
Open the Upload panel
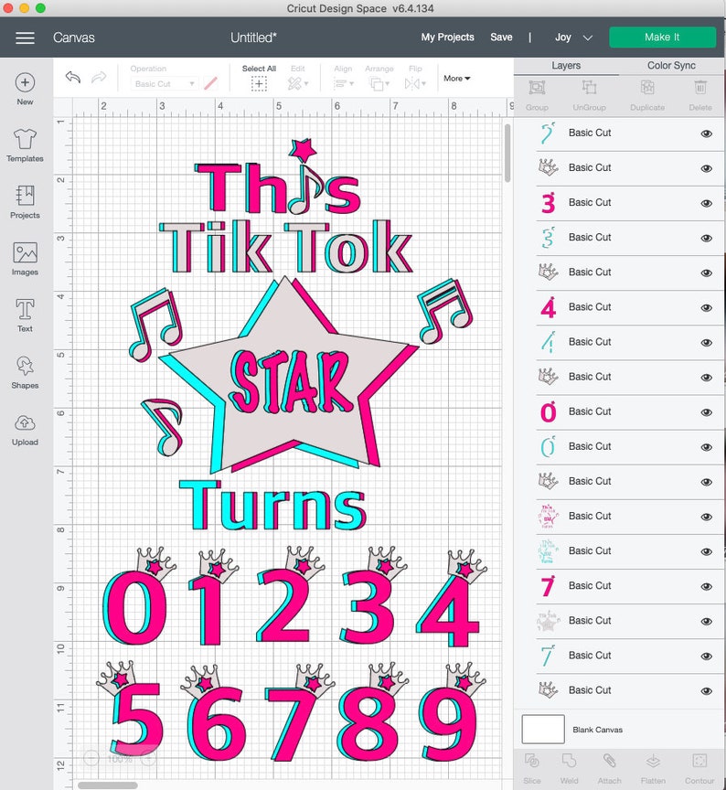click(x=25, y=429)
